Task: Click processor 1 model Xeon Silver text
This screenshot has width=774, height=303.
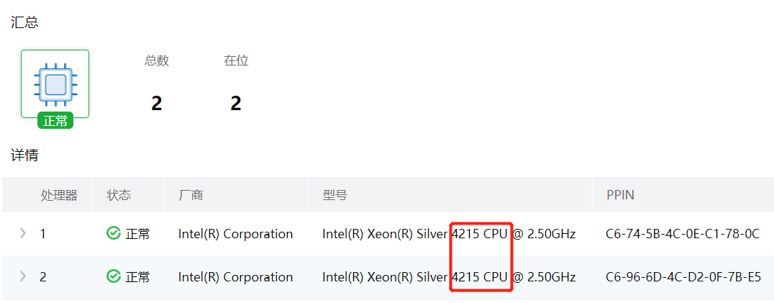Action: 385,234
